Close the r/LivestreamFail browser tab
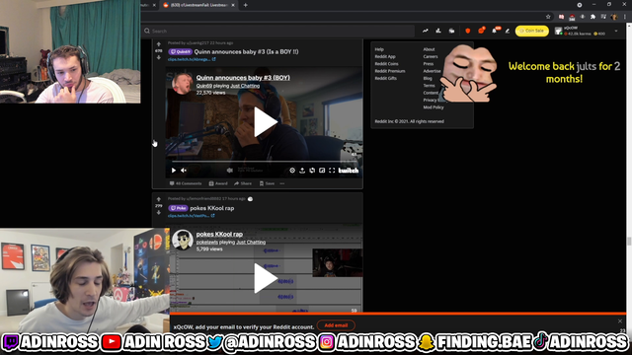This screenshot has height=355, width=632. coord(233,5)
